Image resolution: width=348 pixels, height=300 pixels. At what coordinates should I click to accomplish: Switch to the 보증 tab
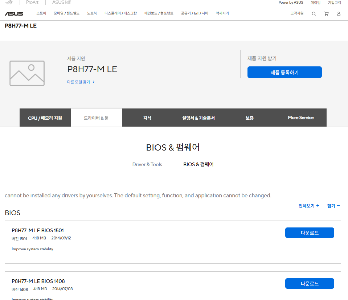coord(250,118)
